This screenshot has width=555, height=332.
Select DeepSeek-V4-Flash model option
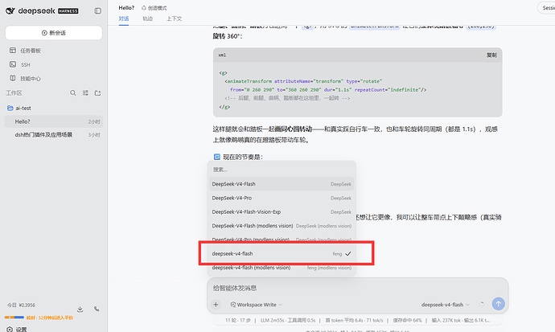[x=282, y=184]
